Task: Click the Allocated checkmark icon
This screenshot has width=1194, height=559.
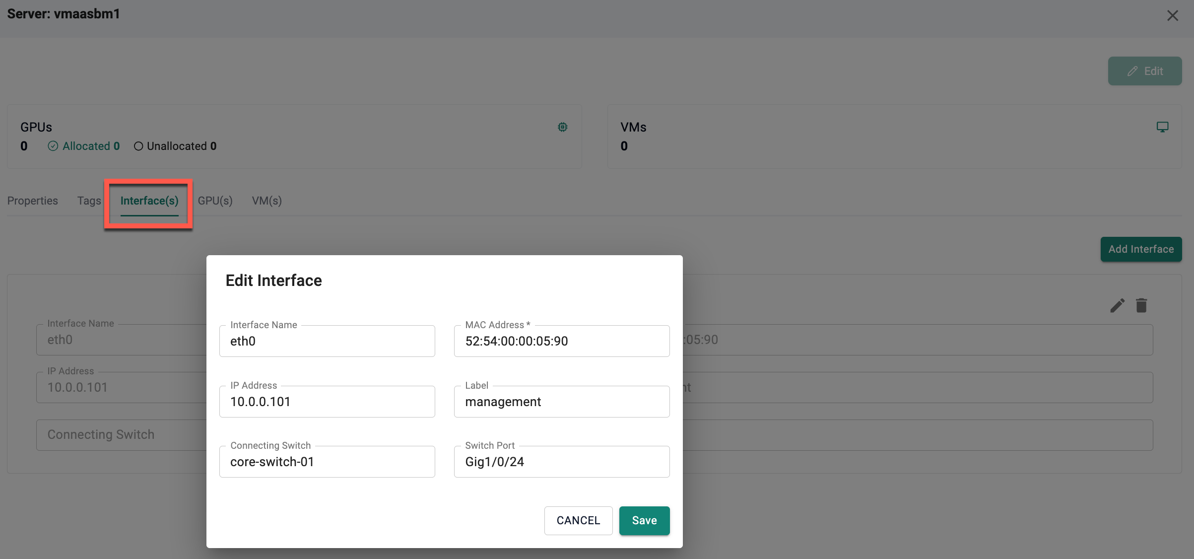Action: pyautogui.click(x=53, y=146)
